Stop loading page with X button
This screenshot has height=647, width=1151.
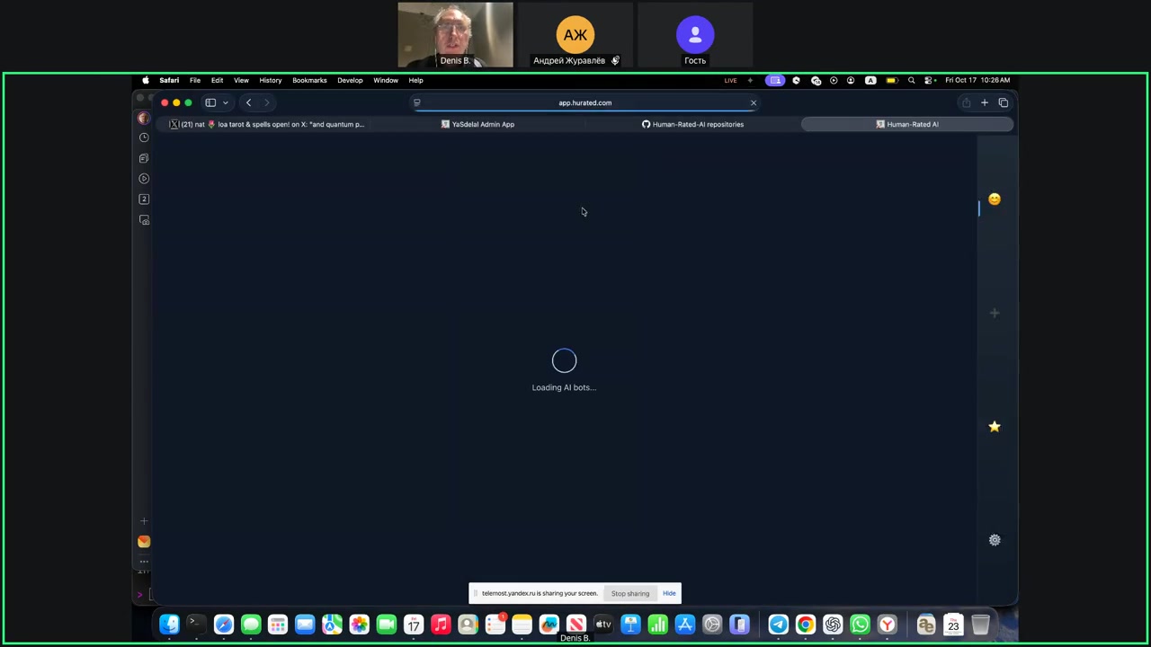pos(754,102)
